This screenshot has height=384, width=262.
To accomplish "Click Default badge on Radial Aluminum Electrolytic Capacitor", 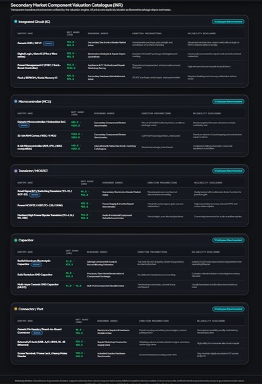I will click(x=36, y=264).
